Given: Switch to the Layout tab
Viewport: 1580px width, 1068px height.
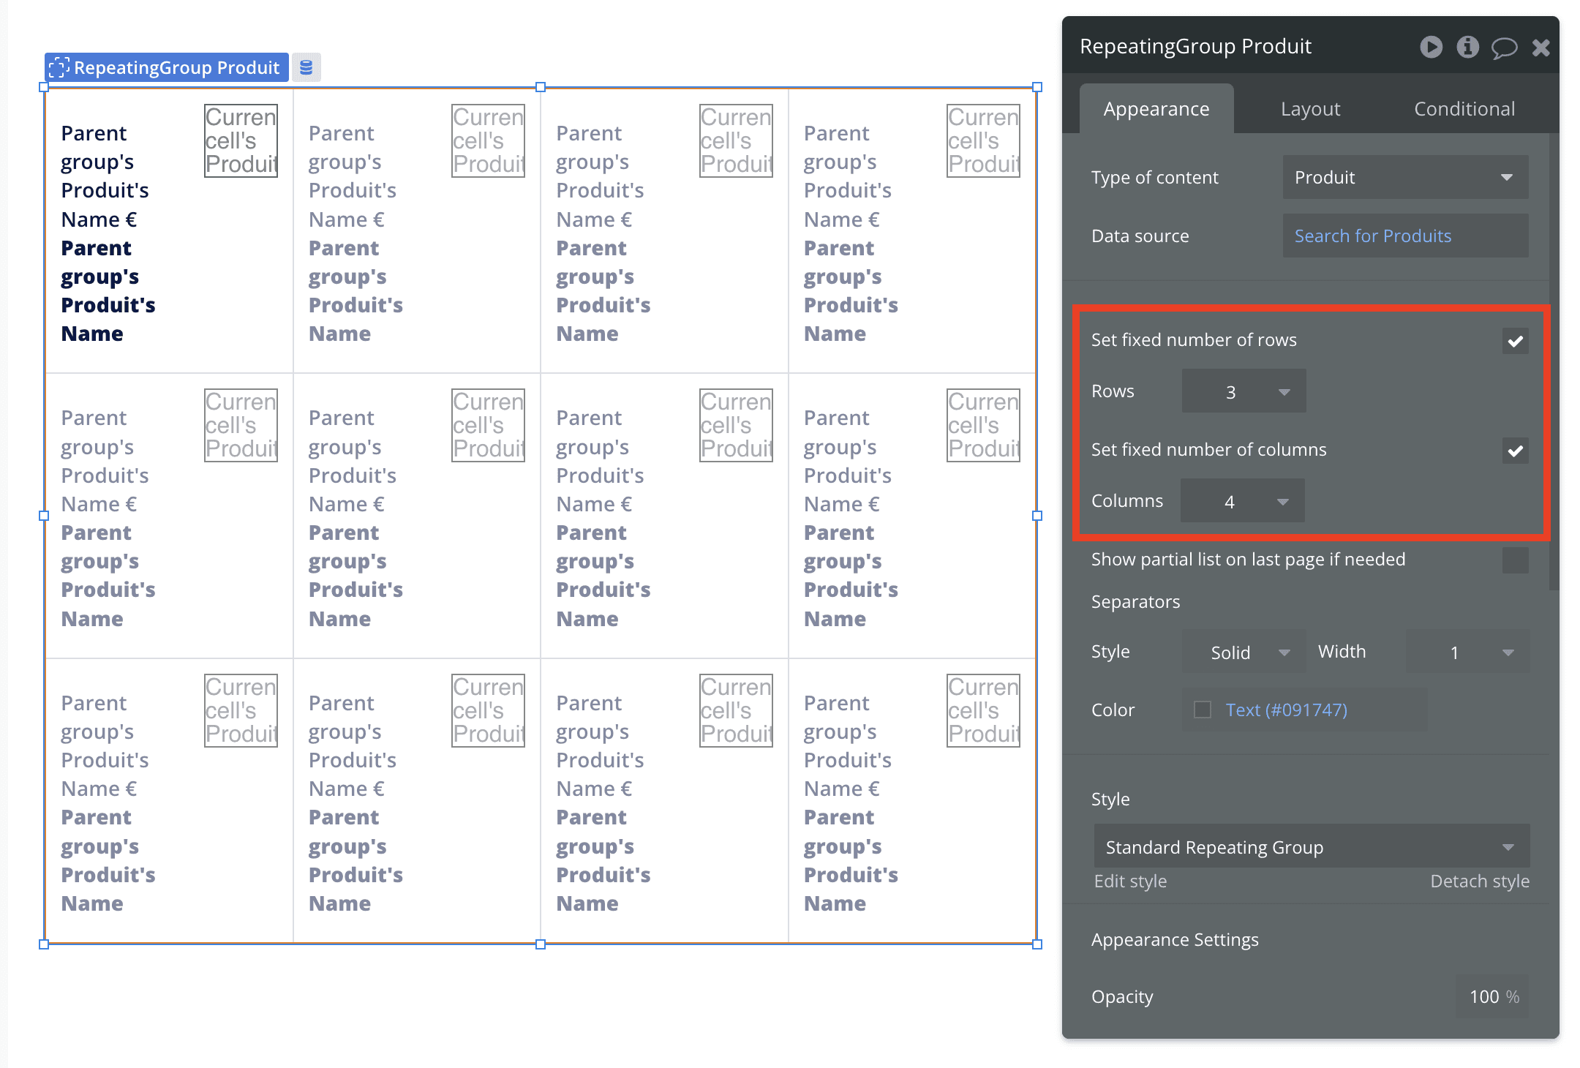Looking at the screenshot, I should point(1310,109).
